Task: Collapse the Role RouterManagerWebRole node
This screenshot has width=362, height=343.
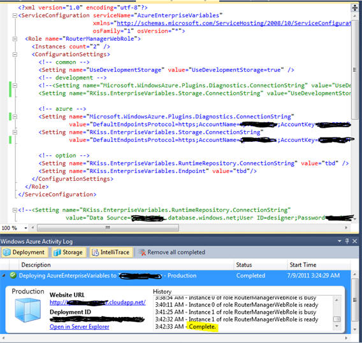Action: pyautogui.click(x=15, y=39)
